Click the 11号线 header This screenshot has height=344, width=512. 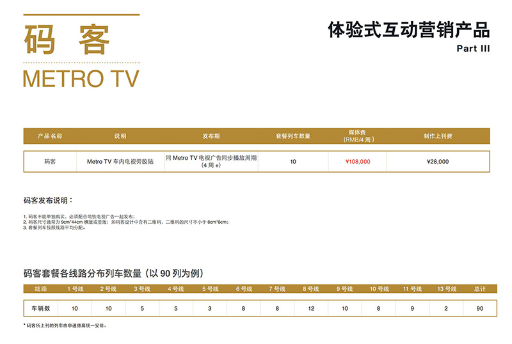point(412,289)
